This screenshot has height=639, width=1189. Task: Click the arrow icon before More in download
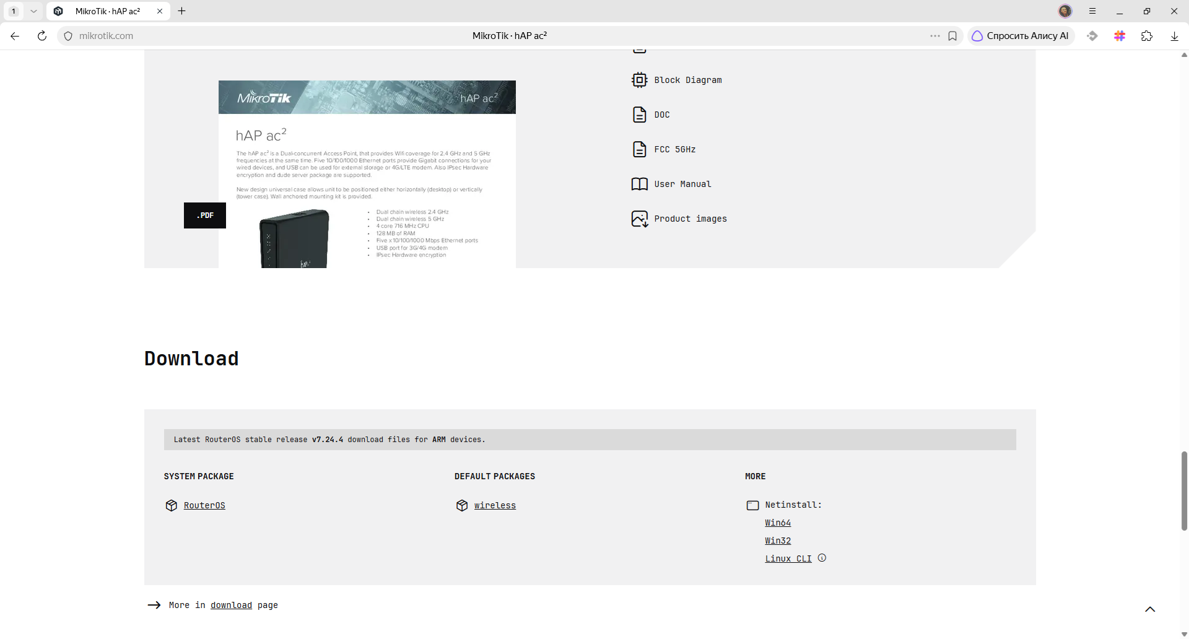click(x=154, y=605)
